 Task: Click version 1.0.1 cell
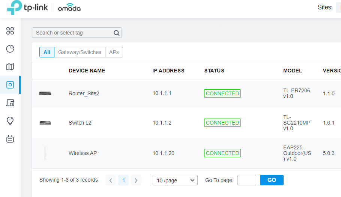click(x=329, y=123)
